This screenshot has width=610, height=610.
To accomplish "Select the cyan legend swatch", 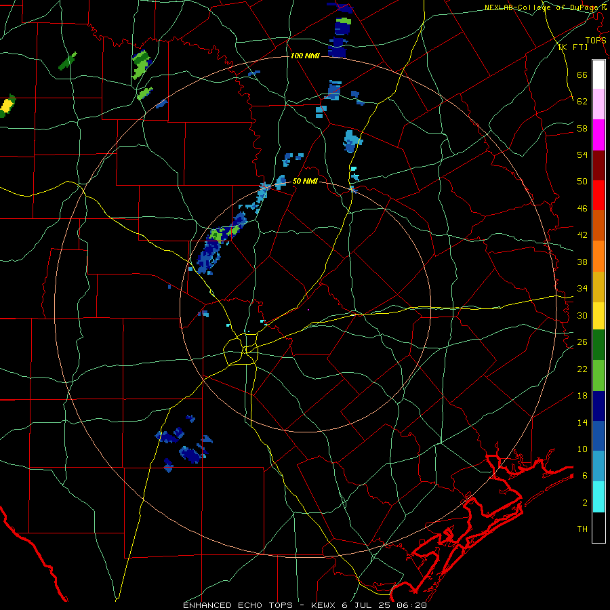I will [x=598, y=497].
